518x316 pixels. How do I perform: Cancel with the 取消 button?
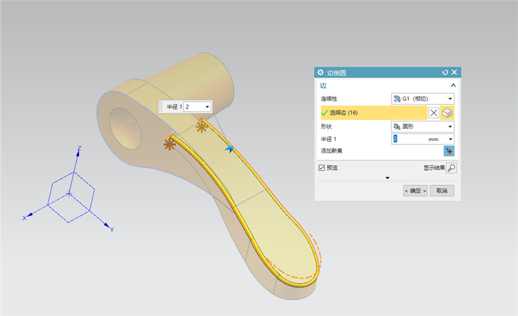point(442,191)
